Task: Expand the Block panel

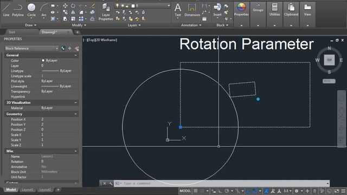Action: [x=222, y=25]
